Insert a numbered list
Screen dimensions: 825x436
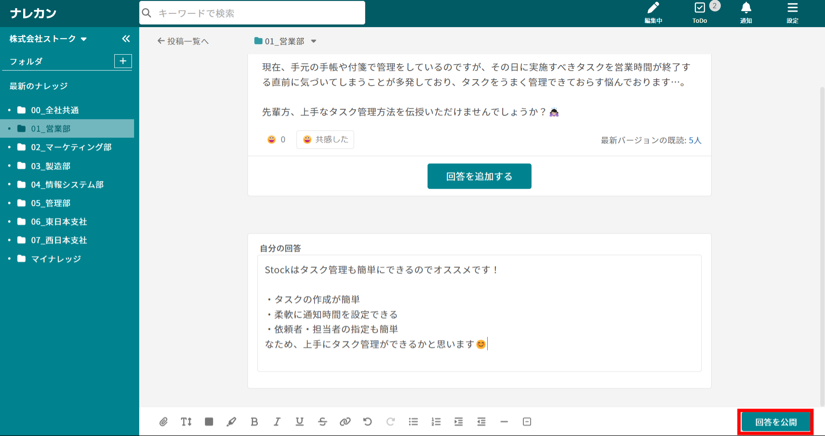pos(436,422)
